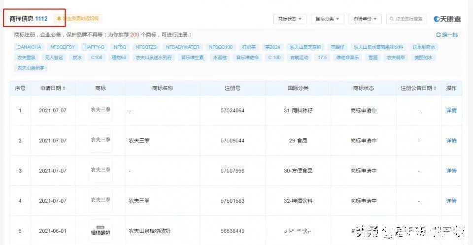
Task: Focus the 点击进行搜索 search field
Action: click(x=406, y=19)
